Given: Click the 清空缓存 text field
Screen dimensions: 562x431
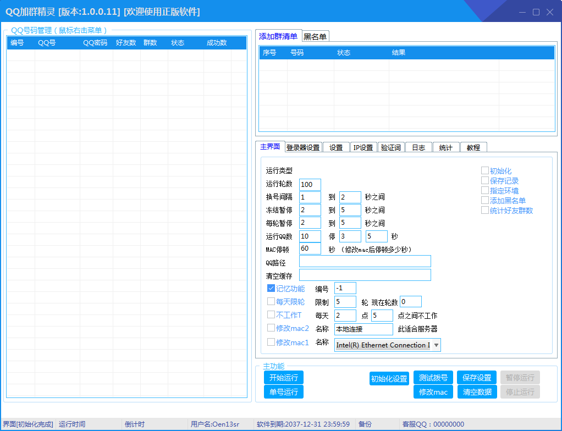Looking at the screenshot, I should click(365, 275).
